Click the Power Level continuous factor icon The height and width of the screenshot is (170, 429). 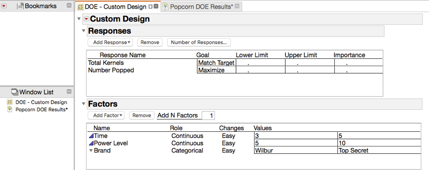tap(91, 143)
